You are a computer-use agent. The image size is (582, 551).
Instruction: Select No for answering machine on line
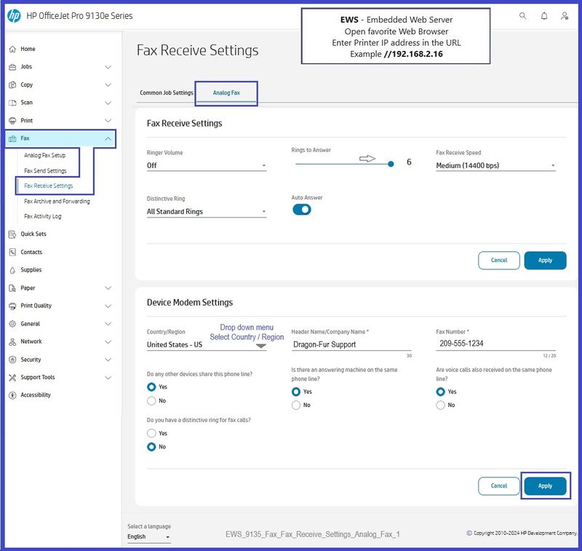296,405
